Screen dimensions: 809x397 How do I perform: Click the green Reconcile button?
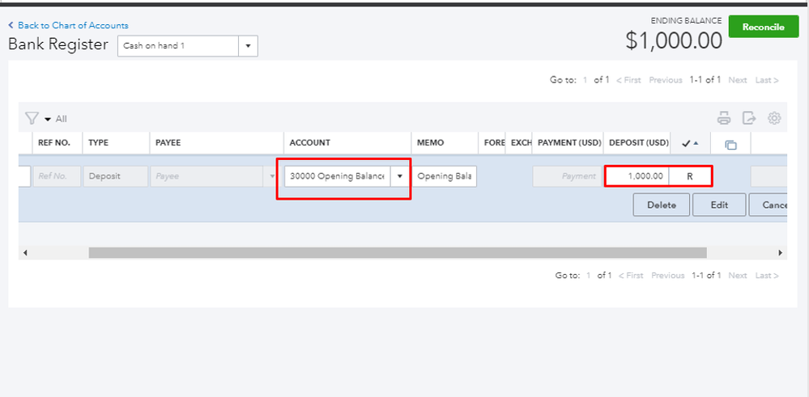point(763,27)
